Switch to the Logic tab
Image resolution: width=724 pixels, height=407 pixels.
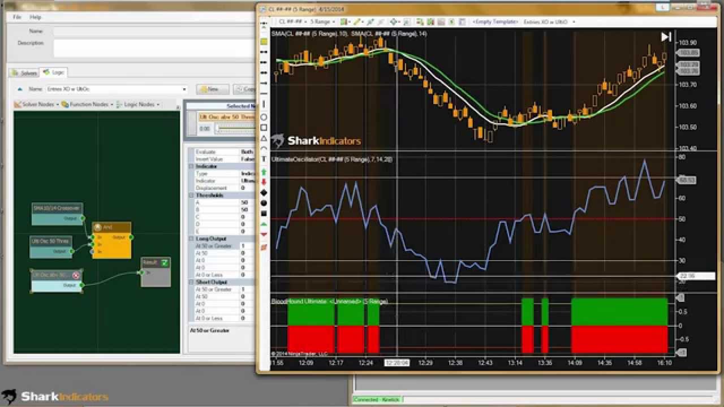tap(54, 72)
